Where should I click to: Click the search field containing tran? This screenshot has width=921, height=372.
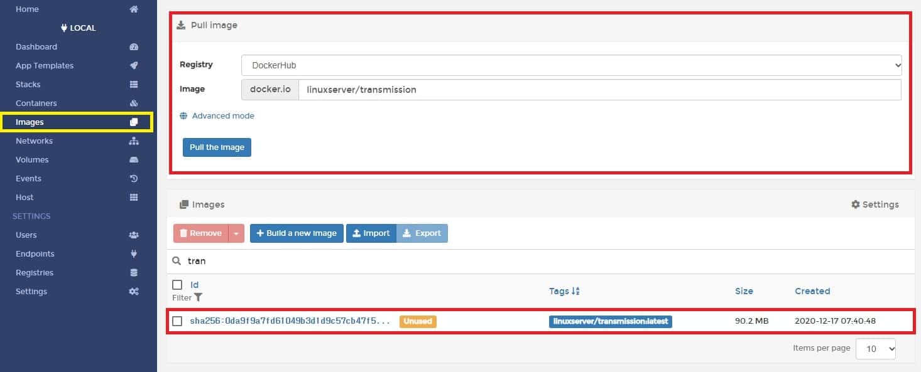pos(540,261)
